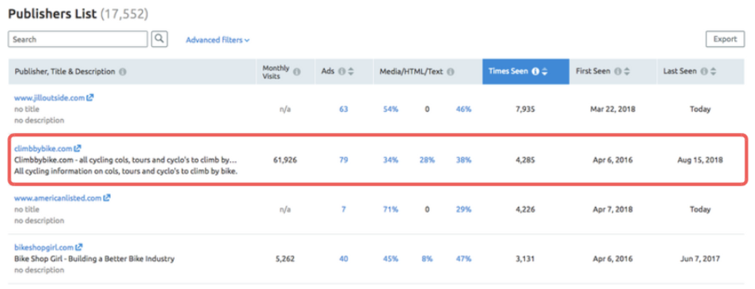Screen dimensions: 755x289
Task: Select times seen value 4,226
Action: [525, 209]
